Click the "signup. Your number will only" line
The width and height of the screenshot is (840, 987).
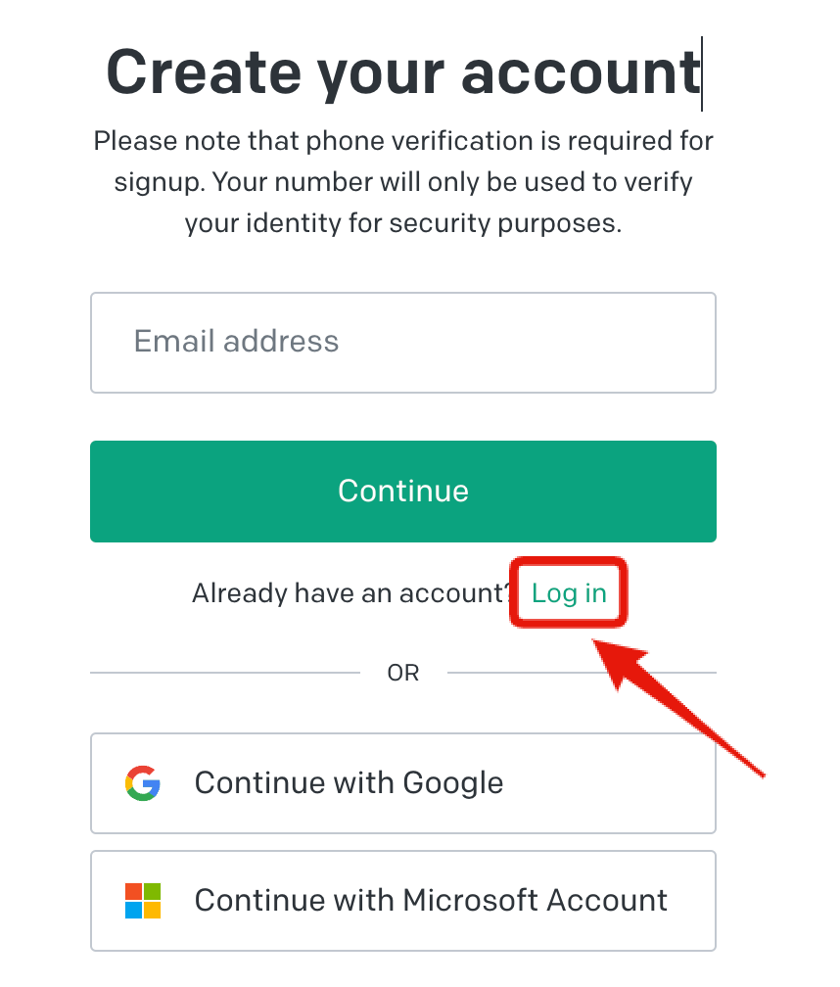(x=403, y=182)
